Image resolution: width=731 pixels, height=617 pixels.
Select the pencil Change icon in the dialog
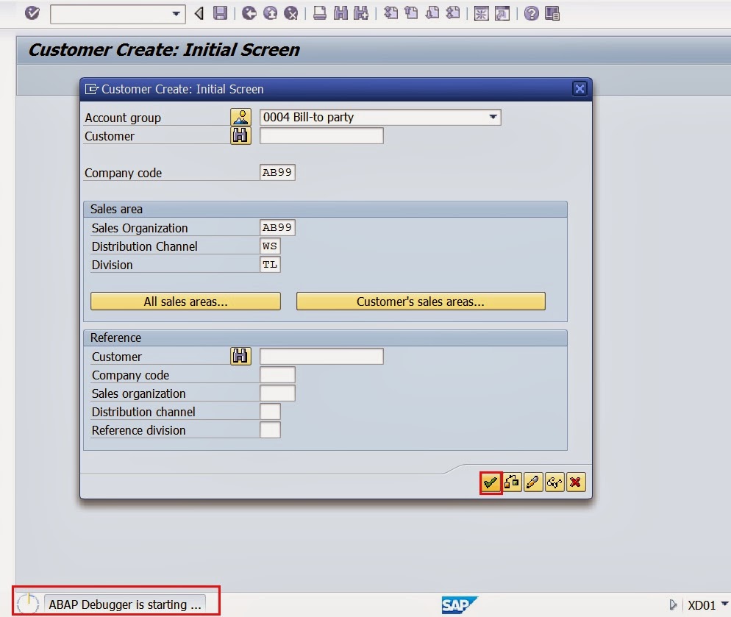point(533,482)
